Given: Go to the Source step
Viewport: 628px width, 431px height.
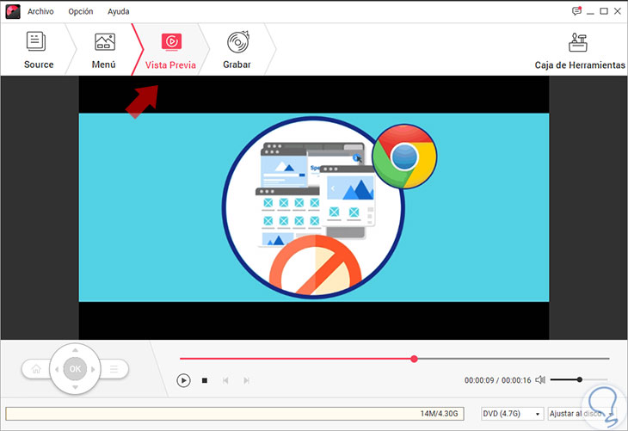Looking at the screenshot, I should click(x=39, y=50).
